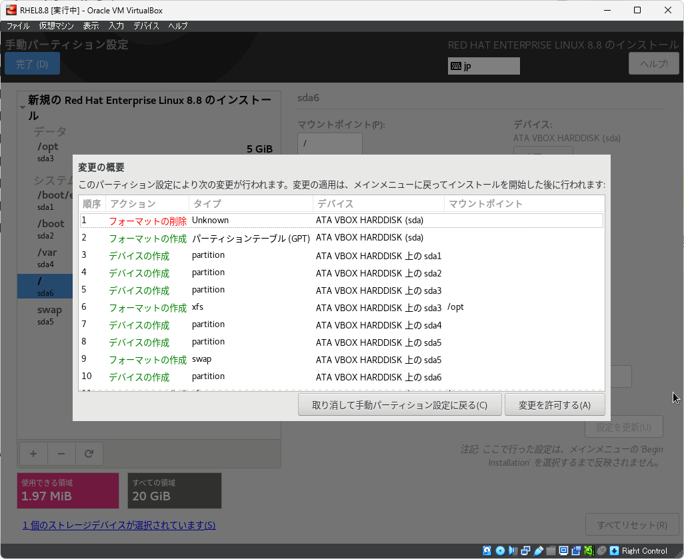Click the reload storage configuration icon

89,454
